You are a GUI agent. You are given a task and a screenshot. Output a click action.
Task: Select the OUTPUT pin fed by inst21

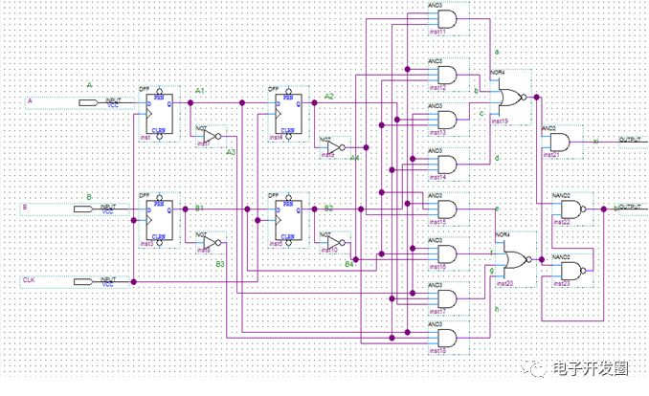pyautogui.click(x=633, y=140)
